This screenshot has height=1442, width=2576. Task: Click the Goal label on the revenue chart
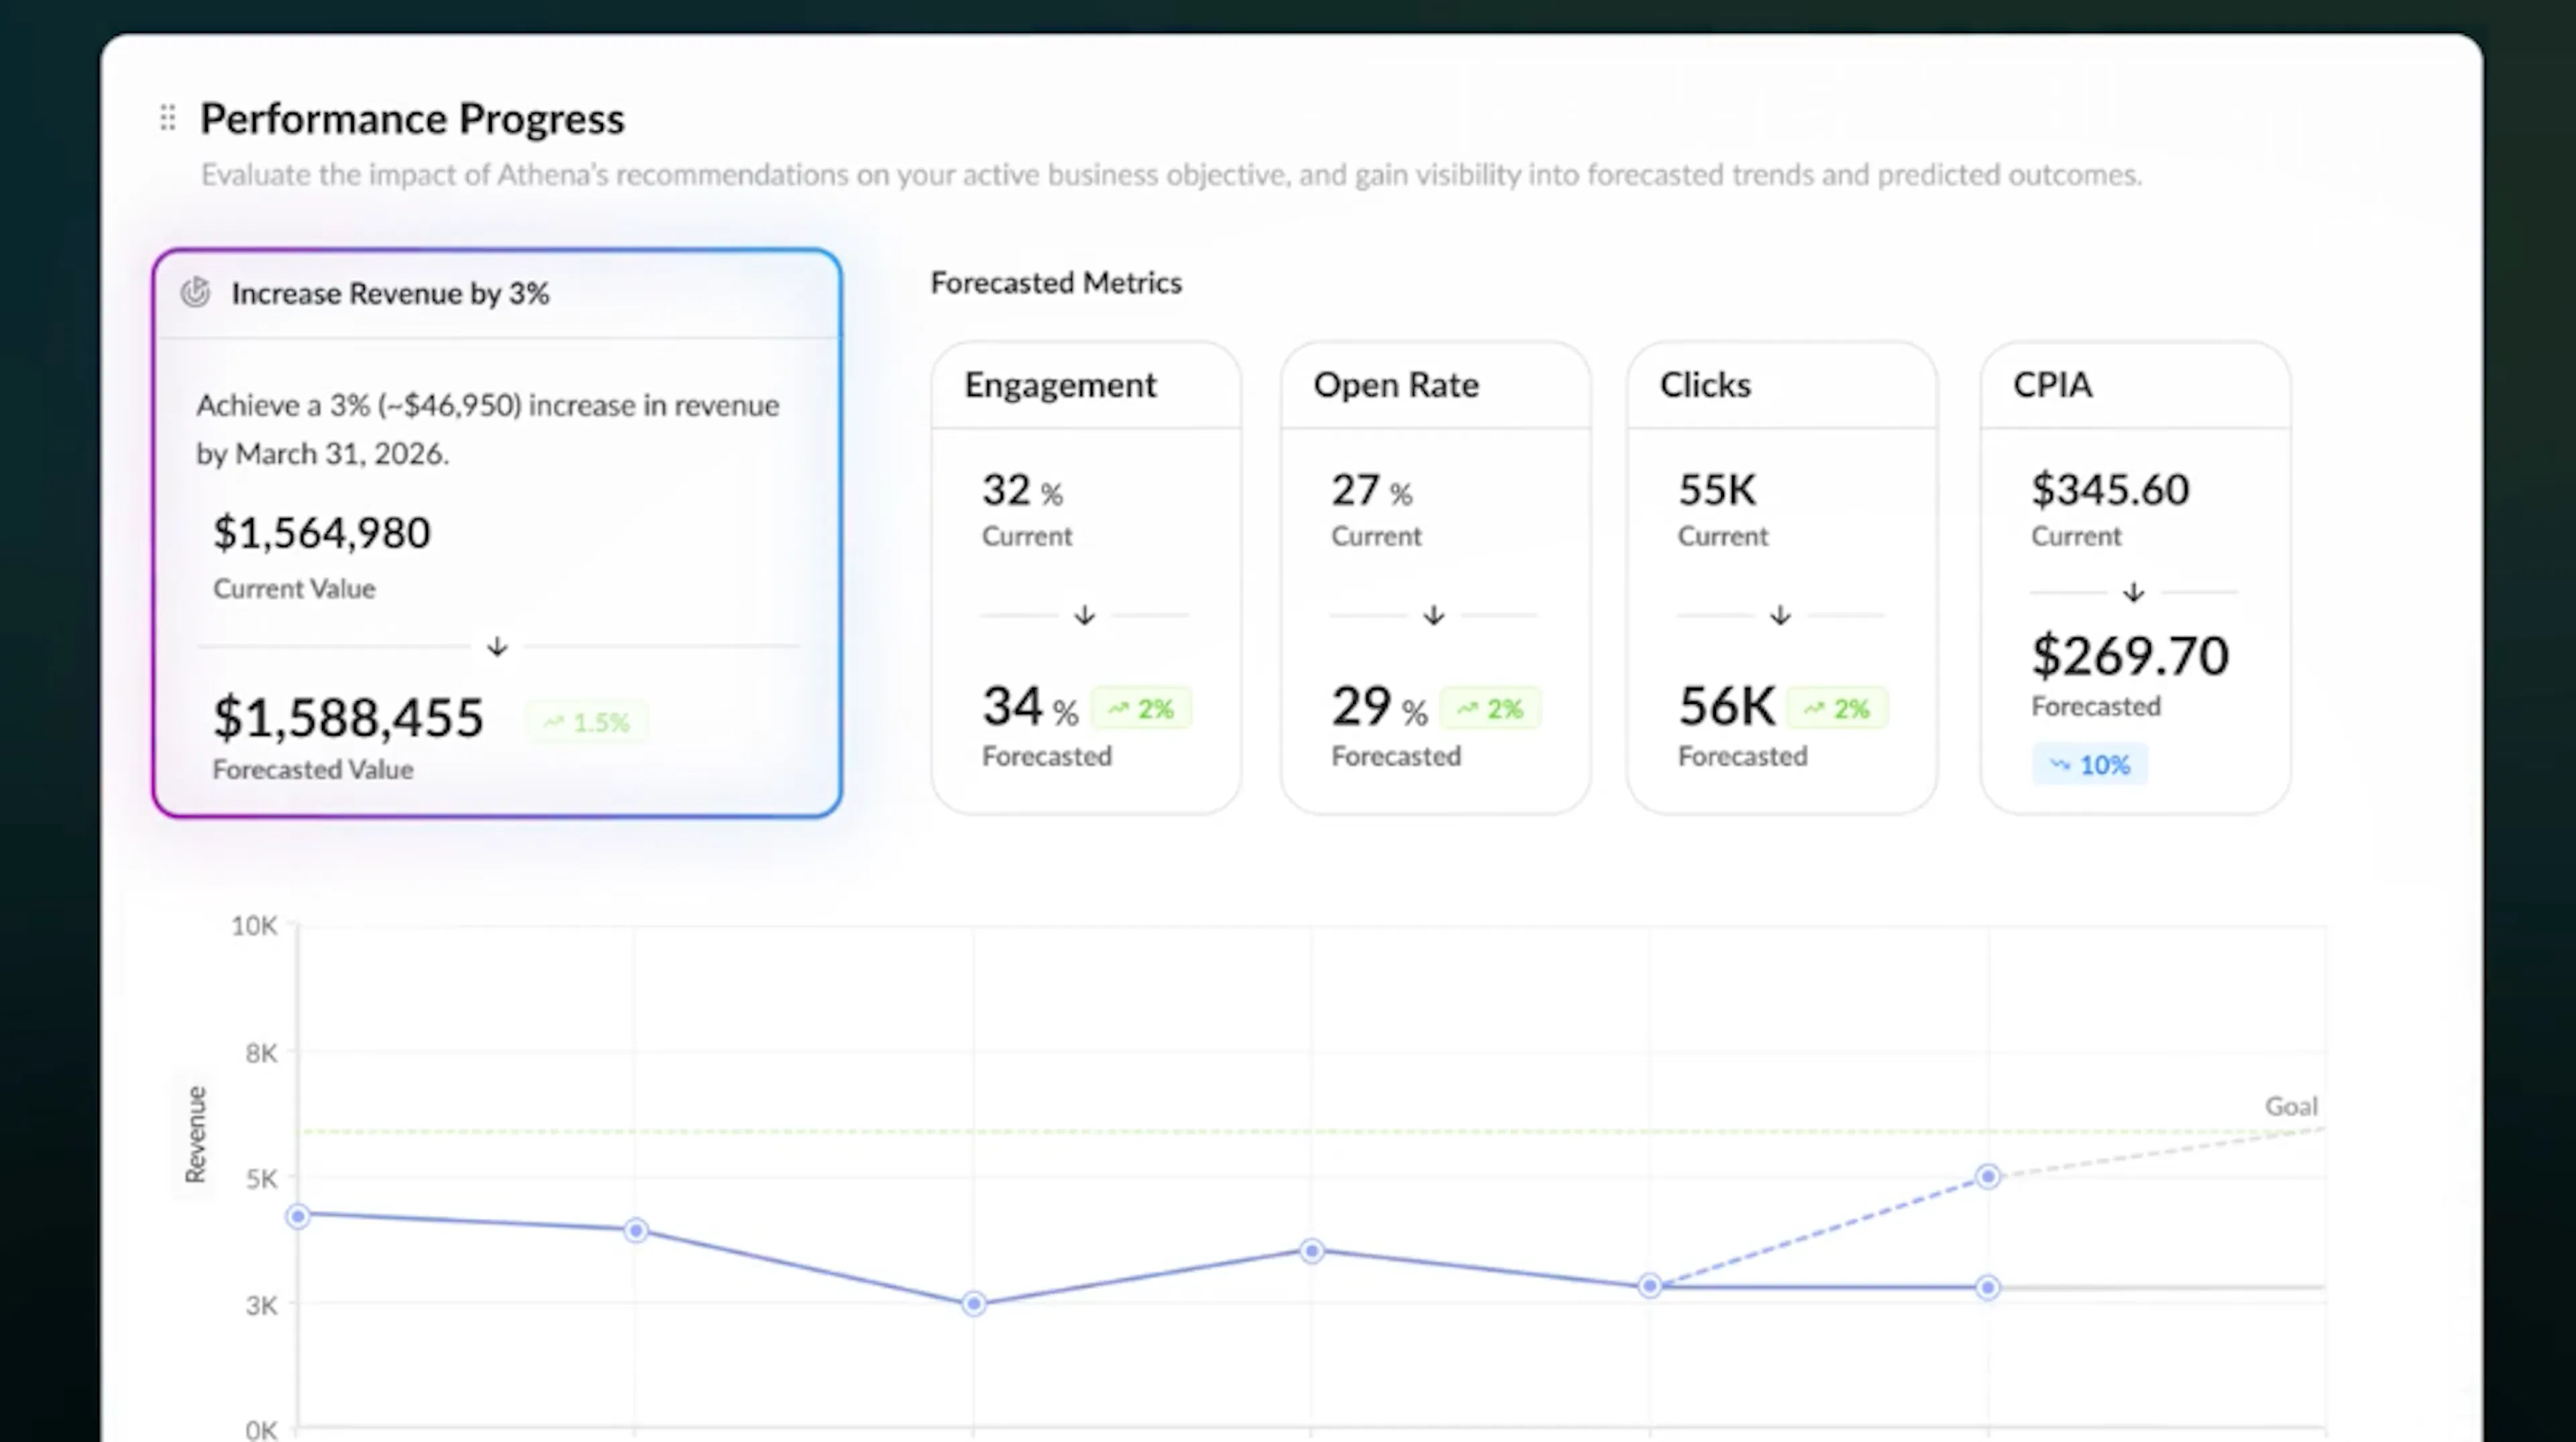(x=2290, y=1106)
